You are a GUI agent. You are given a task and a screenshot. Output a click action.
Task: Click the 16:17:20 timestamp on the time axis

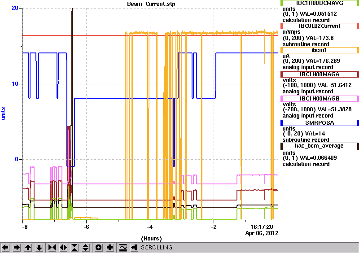tap(262, 227)
